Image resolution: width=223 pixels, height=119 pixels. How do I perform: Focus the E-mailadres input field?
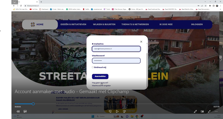[116, 49]
